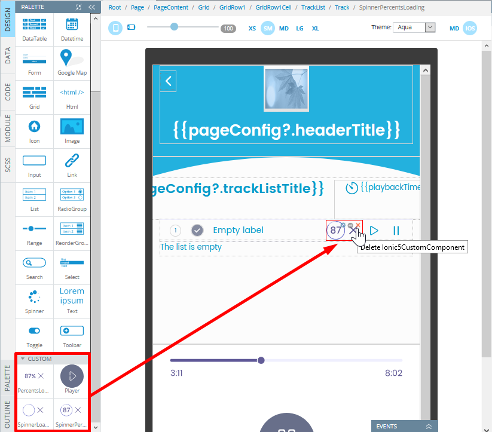The image size is (492, 432).
Task: Select the Html palette component
Action: (72, 98)
